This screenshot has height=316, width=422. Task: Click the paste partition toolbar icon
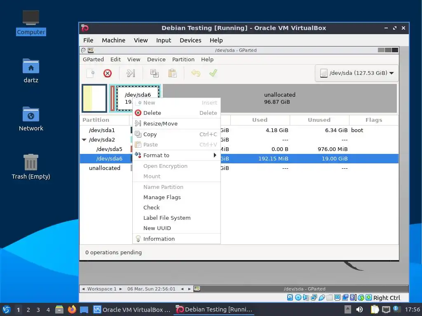(x=172, y=73)
